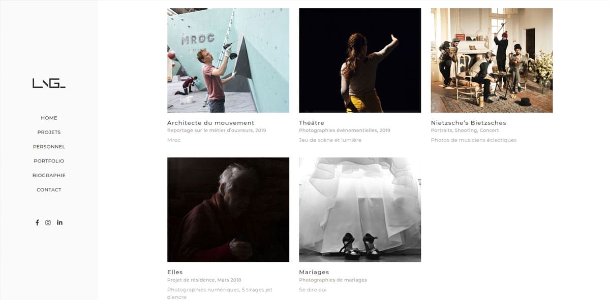Screen dimensions: 610x300
Task: Click the Nietzsche's Bietzsches title
Action: coord(468,123)
